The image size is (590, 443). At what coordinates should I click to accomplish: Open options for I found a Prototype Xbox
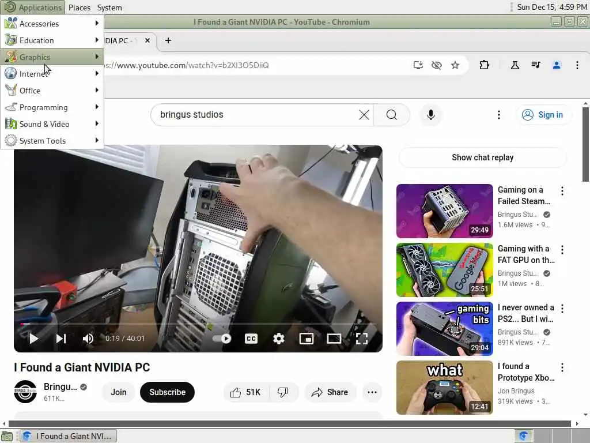[562, 367]
